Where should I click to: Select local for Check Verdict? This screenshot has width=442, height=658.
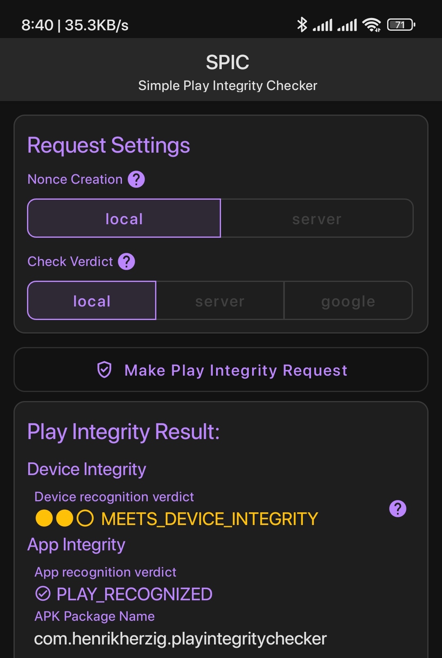[x=92, y=300]
